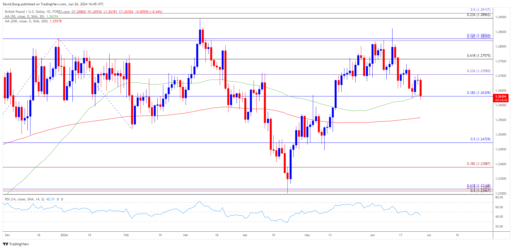
Task: Click the 1.29000 price axis label
Action: pyautogui.click(x=501, y=17)
